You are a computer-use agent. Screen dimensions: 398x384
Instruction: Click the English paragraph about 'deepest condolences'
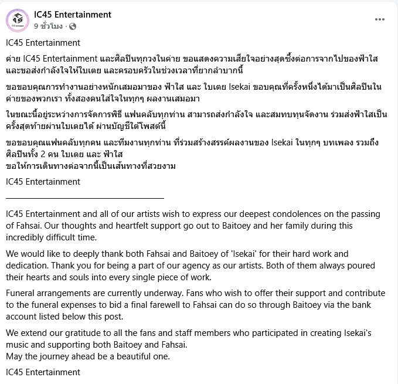pos(193,226)
